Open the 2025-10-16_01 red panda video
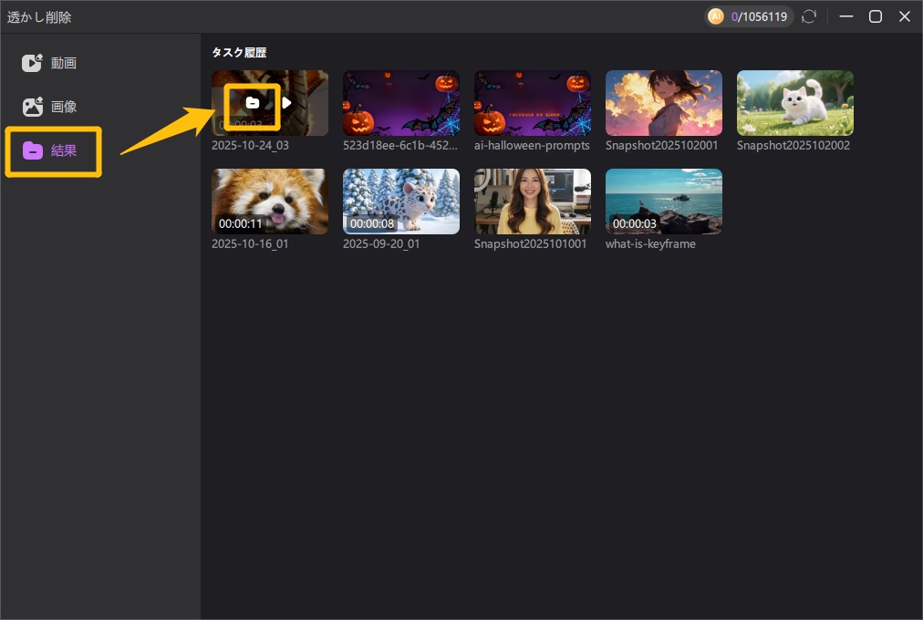Viewport: 923px width, 620px height. click(270, 201)
